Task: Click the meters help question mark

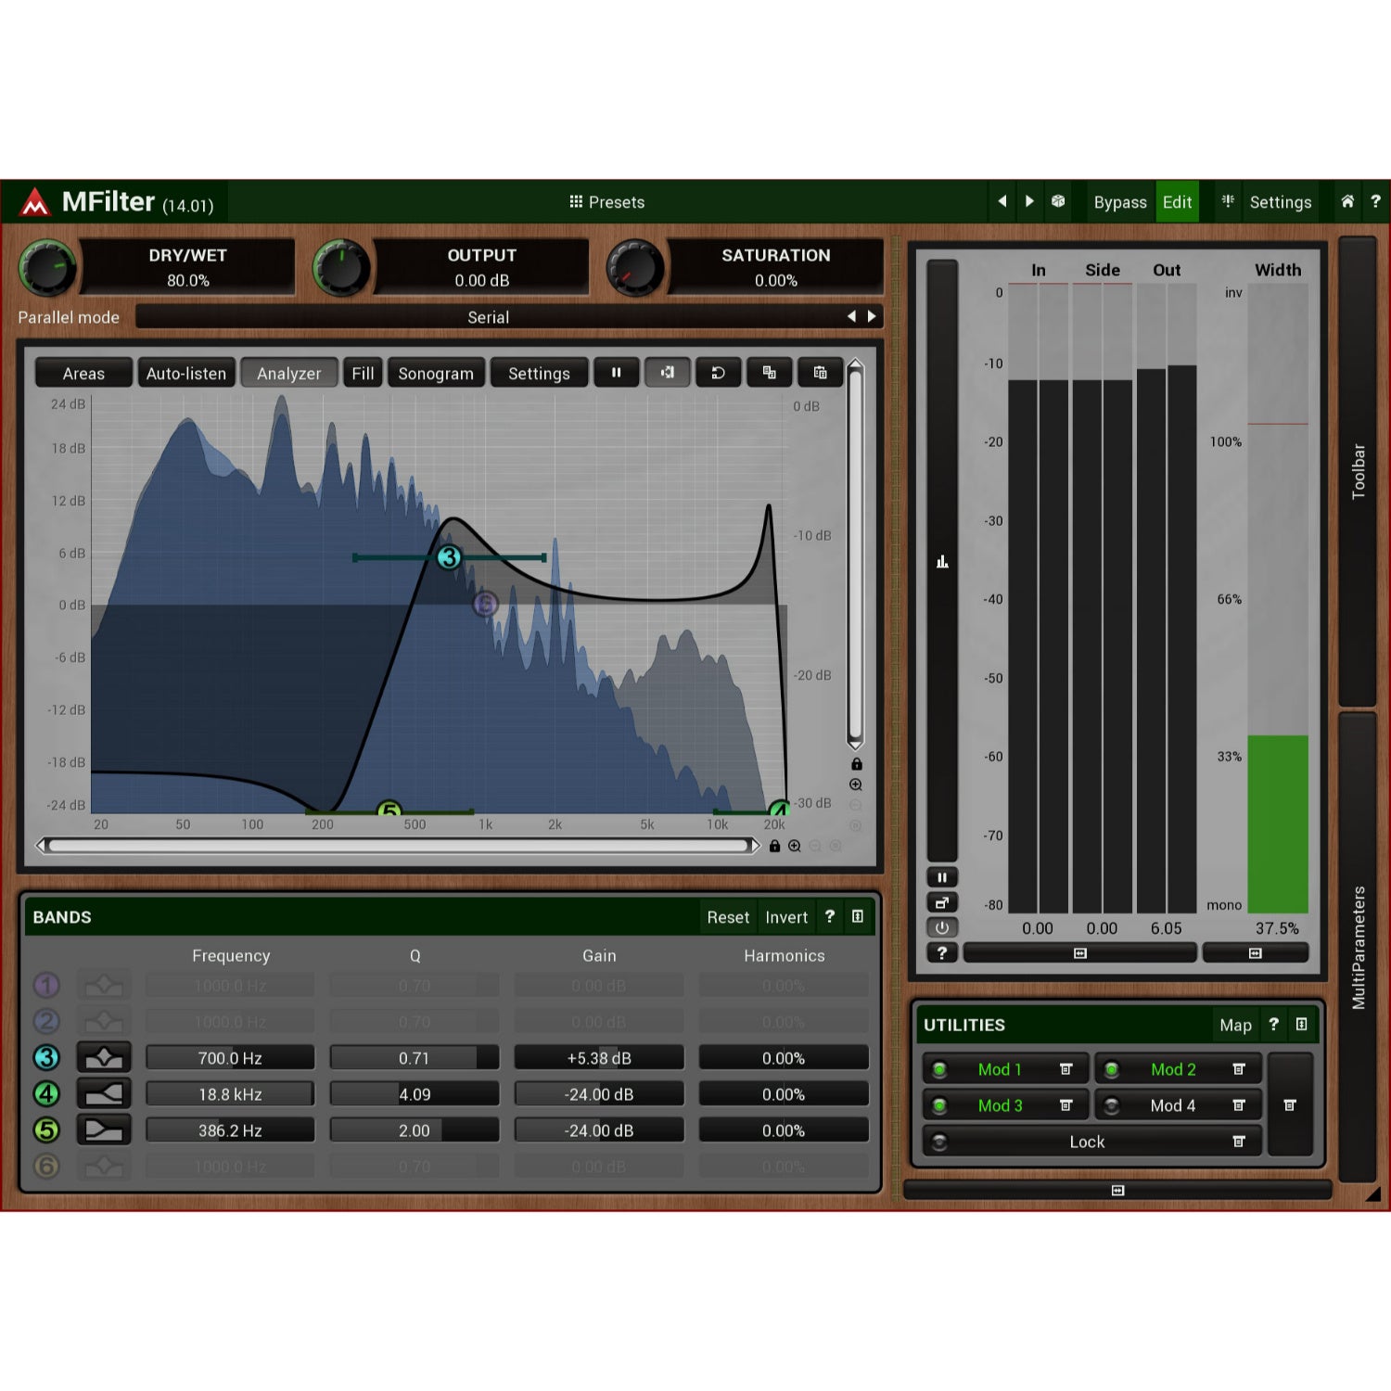Action: [942, 952]
